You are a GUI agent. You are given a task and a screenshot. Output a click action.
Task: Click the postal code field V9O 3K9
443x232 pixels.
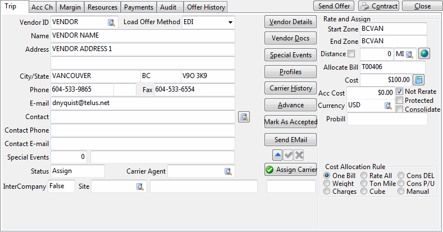tap(208, 76)
